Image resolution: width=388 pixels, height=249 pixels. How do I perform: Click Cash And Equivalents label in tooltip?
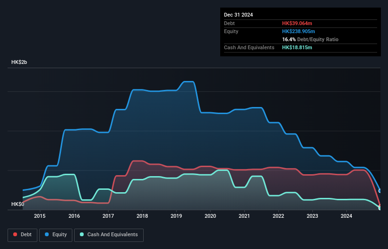click(x=249, y=47)
